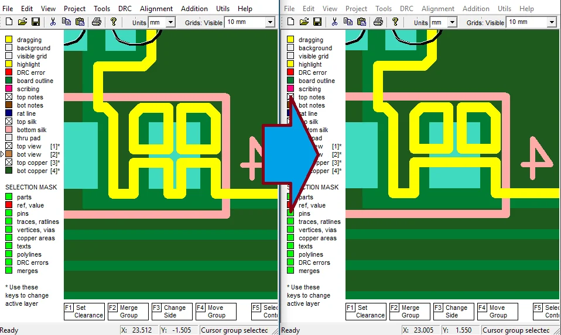Click Save disk icon in right window toolbar

(x=317, y=22)
